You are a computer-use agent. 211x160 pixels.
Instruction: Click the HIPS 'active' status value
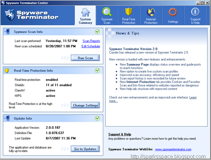50,96
